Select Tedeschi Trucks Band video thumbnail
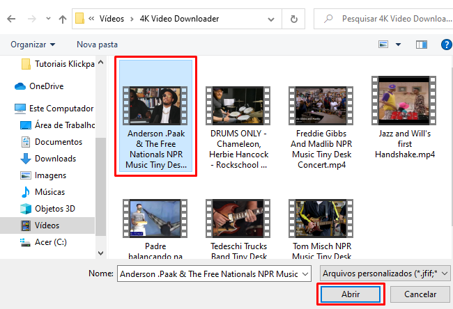The width and height of the screenshot is (453, 309). pos(238,219)
